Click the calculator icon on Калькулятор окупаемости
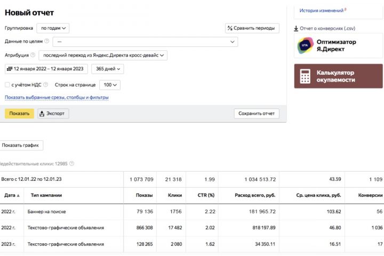This screenshot has height=256, width=384. (x=305, y=76)
